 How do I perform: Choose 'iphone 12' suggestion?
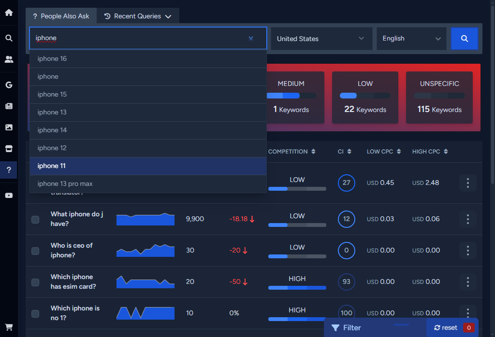(x=148, y=148)
